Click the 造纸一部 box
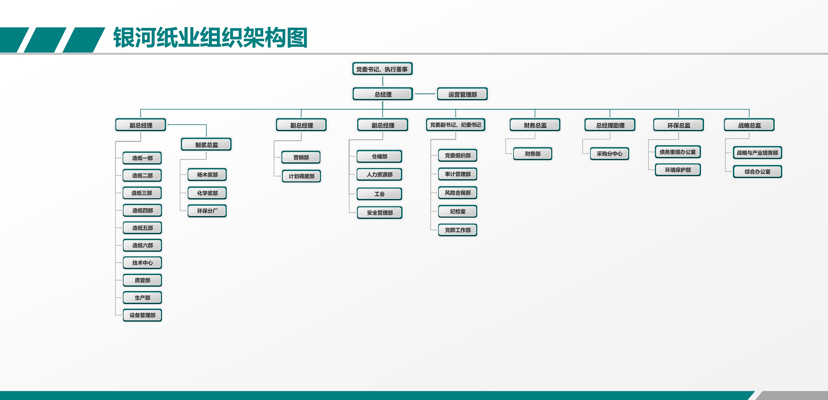This screenshot has height=400, width=828. point(142,158)
